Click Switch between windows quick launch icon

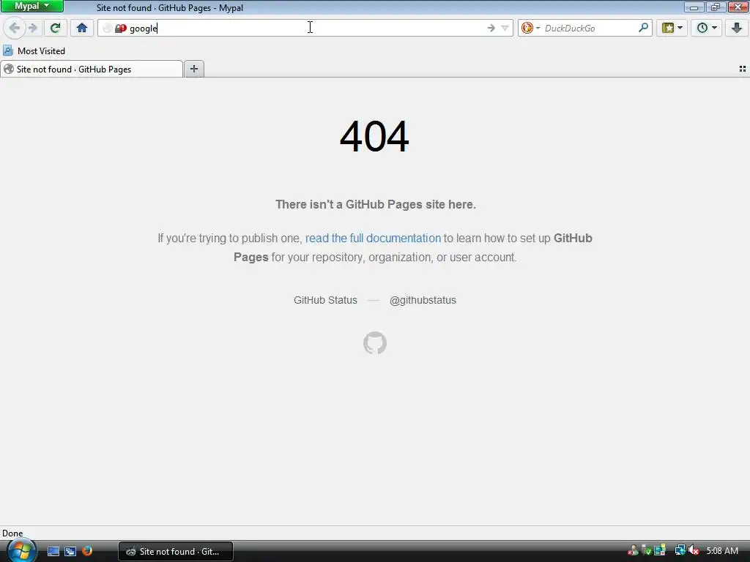coord(70,552)
